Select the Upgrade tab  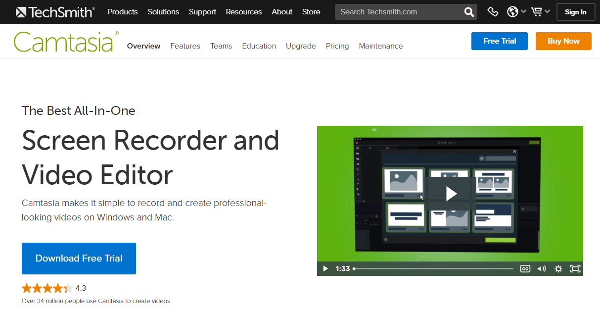pyautogui.click(x=301, y=46)
